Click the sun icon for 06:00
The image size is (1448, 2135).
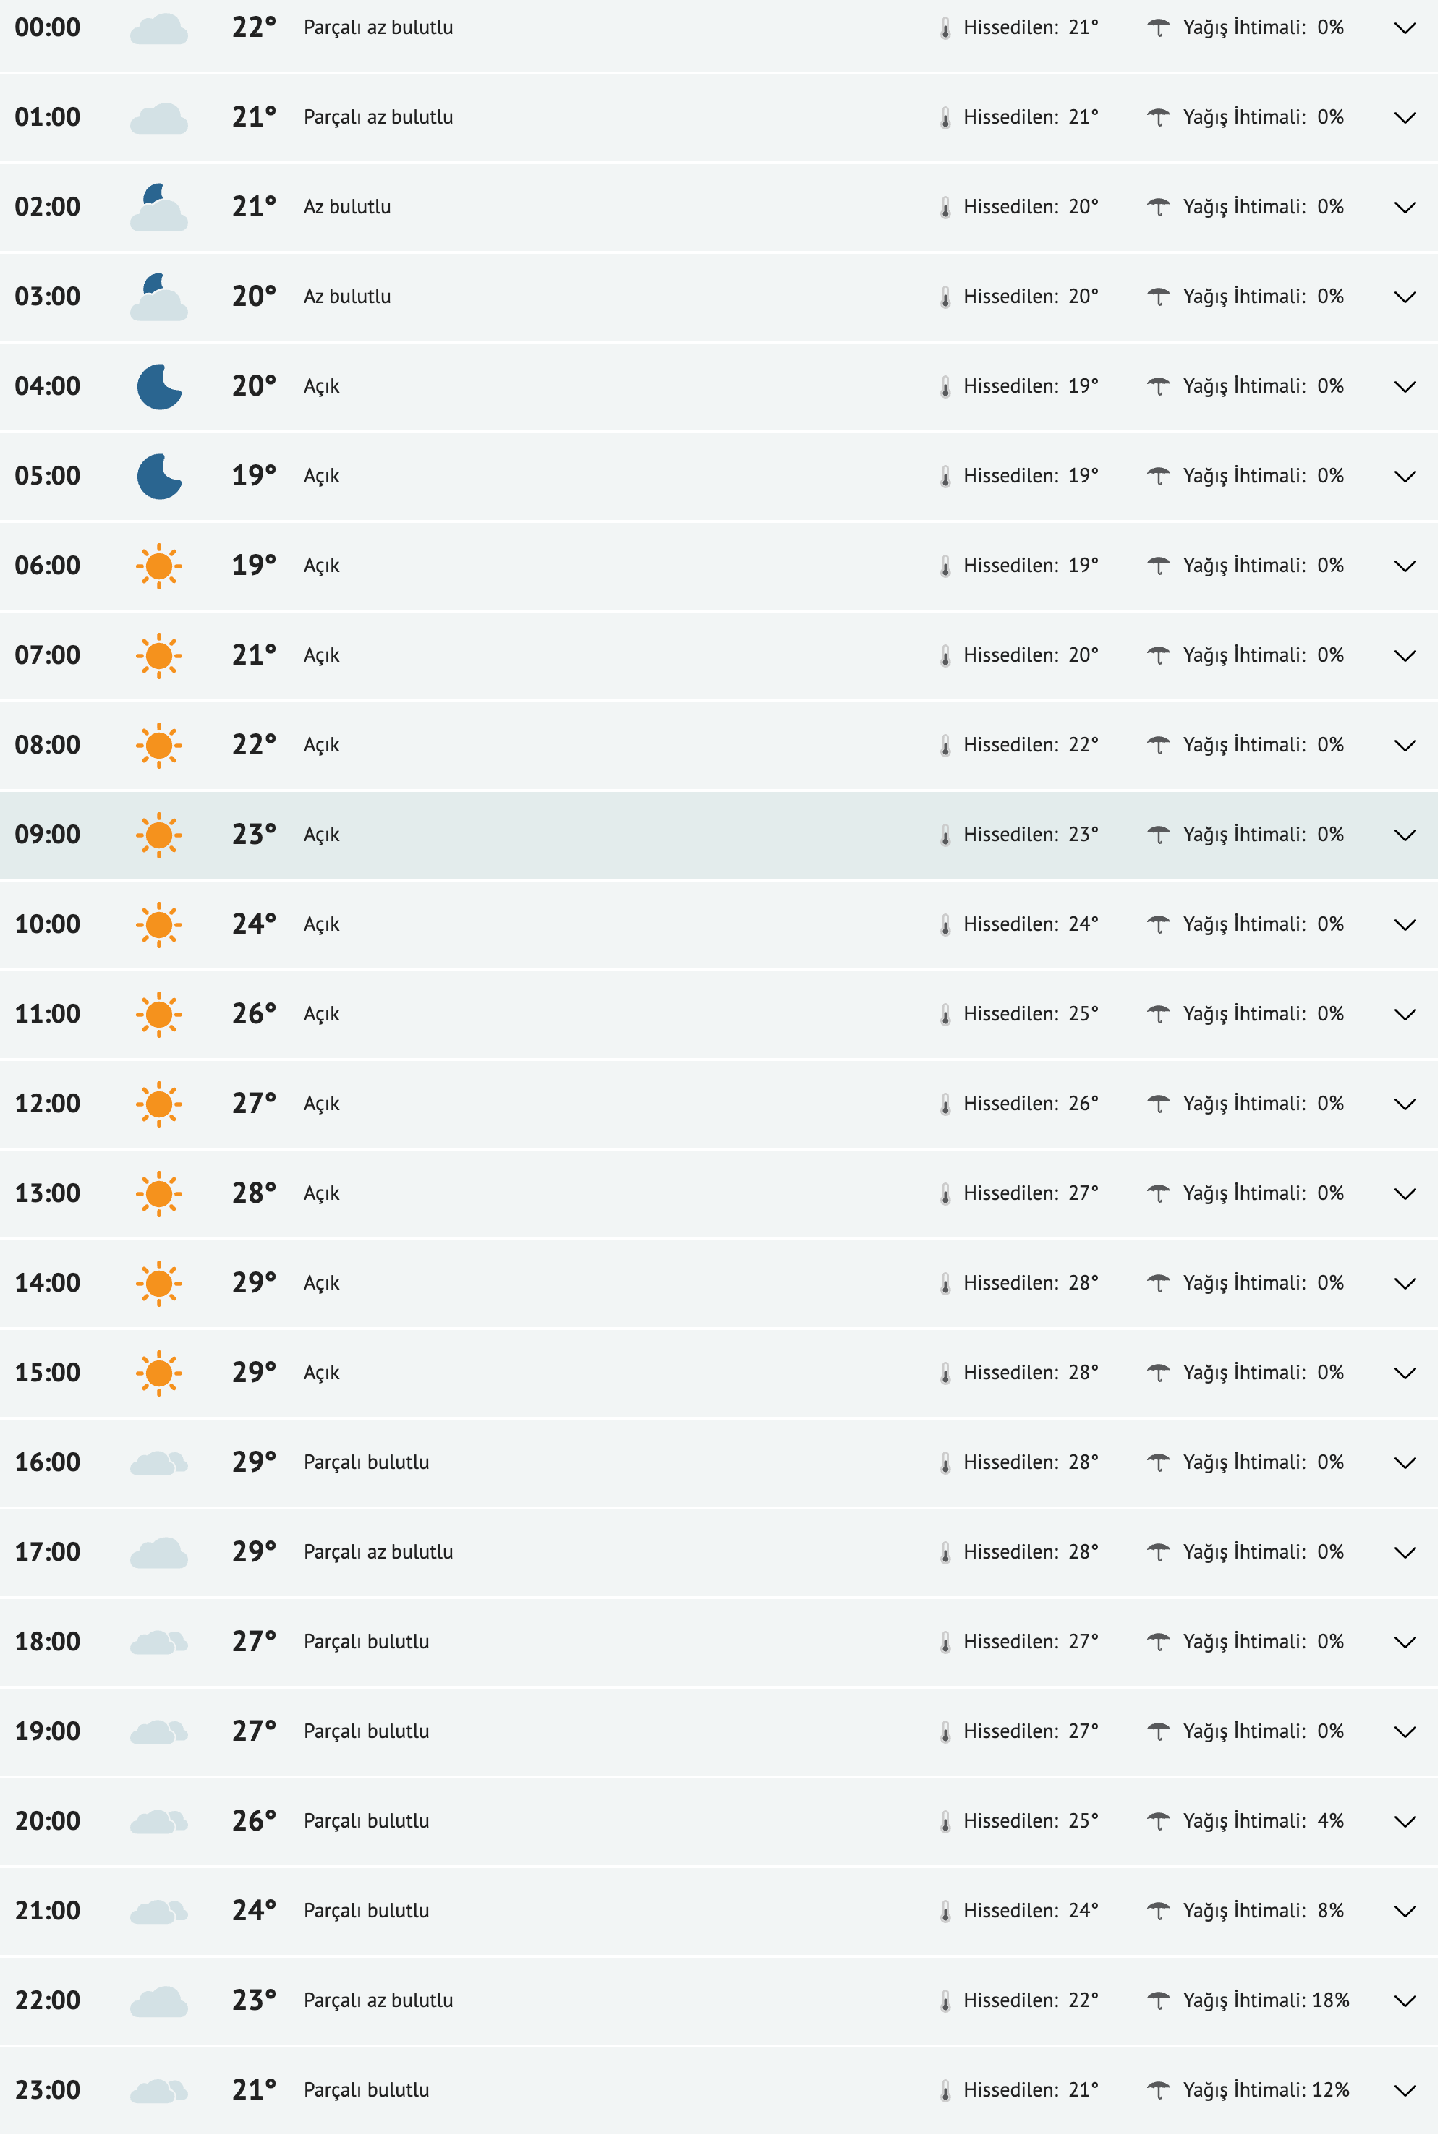point(159,565)
